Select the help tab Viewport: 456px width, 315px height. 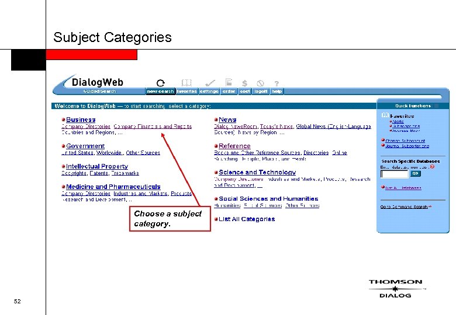[277, 92]
